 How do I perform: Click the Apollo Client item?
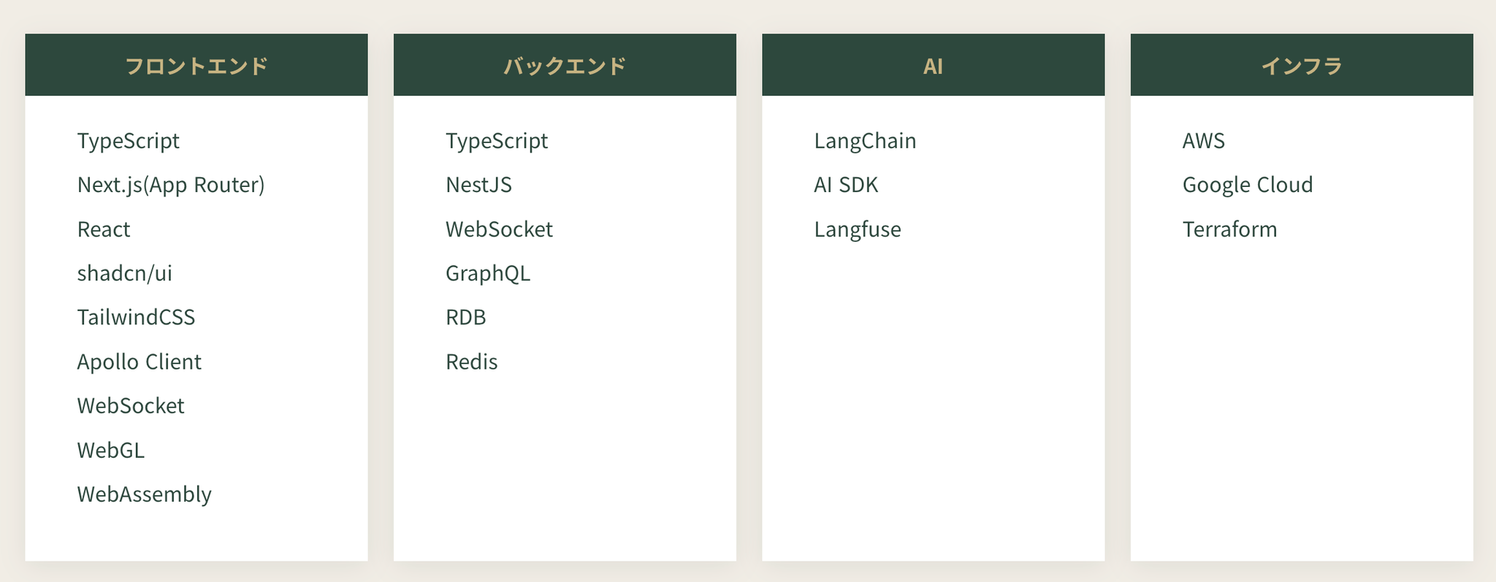(140, 361)
